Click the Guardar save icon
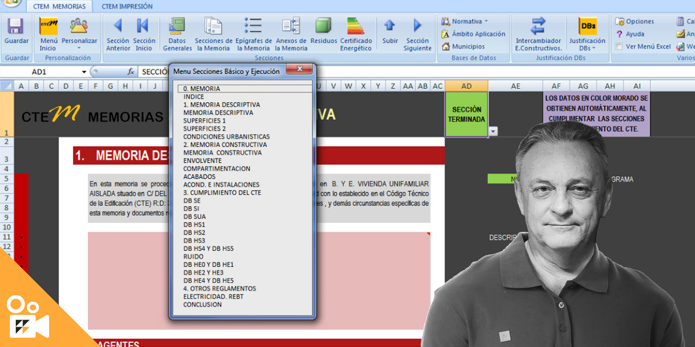The height and width of the screenshot is (347, 695). 16,26
